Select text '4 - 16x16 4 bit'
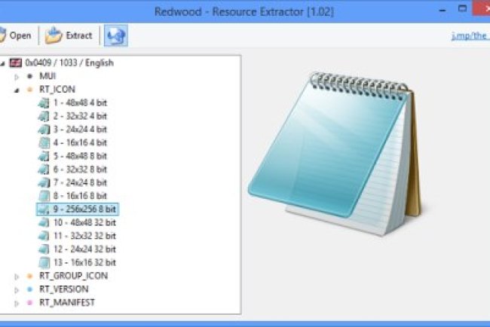Viewport: 490px width, 327px height. (80, 142)
